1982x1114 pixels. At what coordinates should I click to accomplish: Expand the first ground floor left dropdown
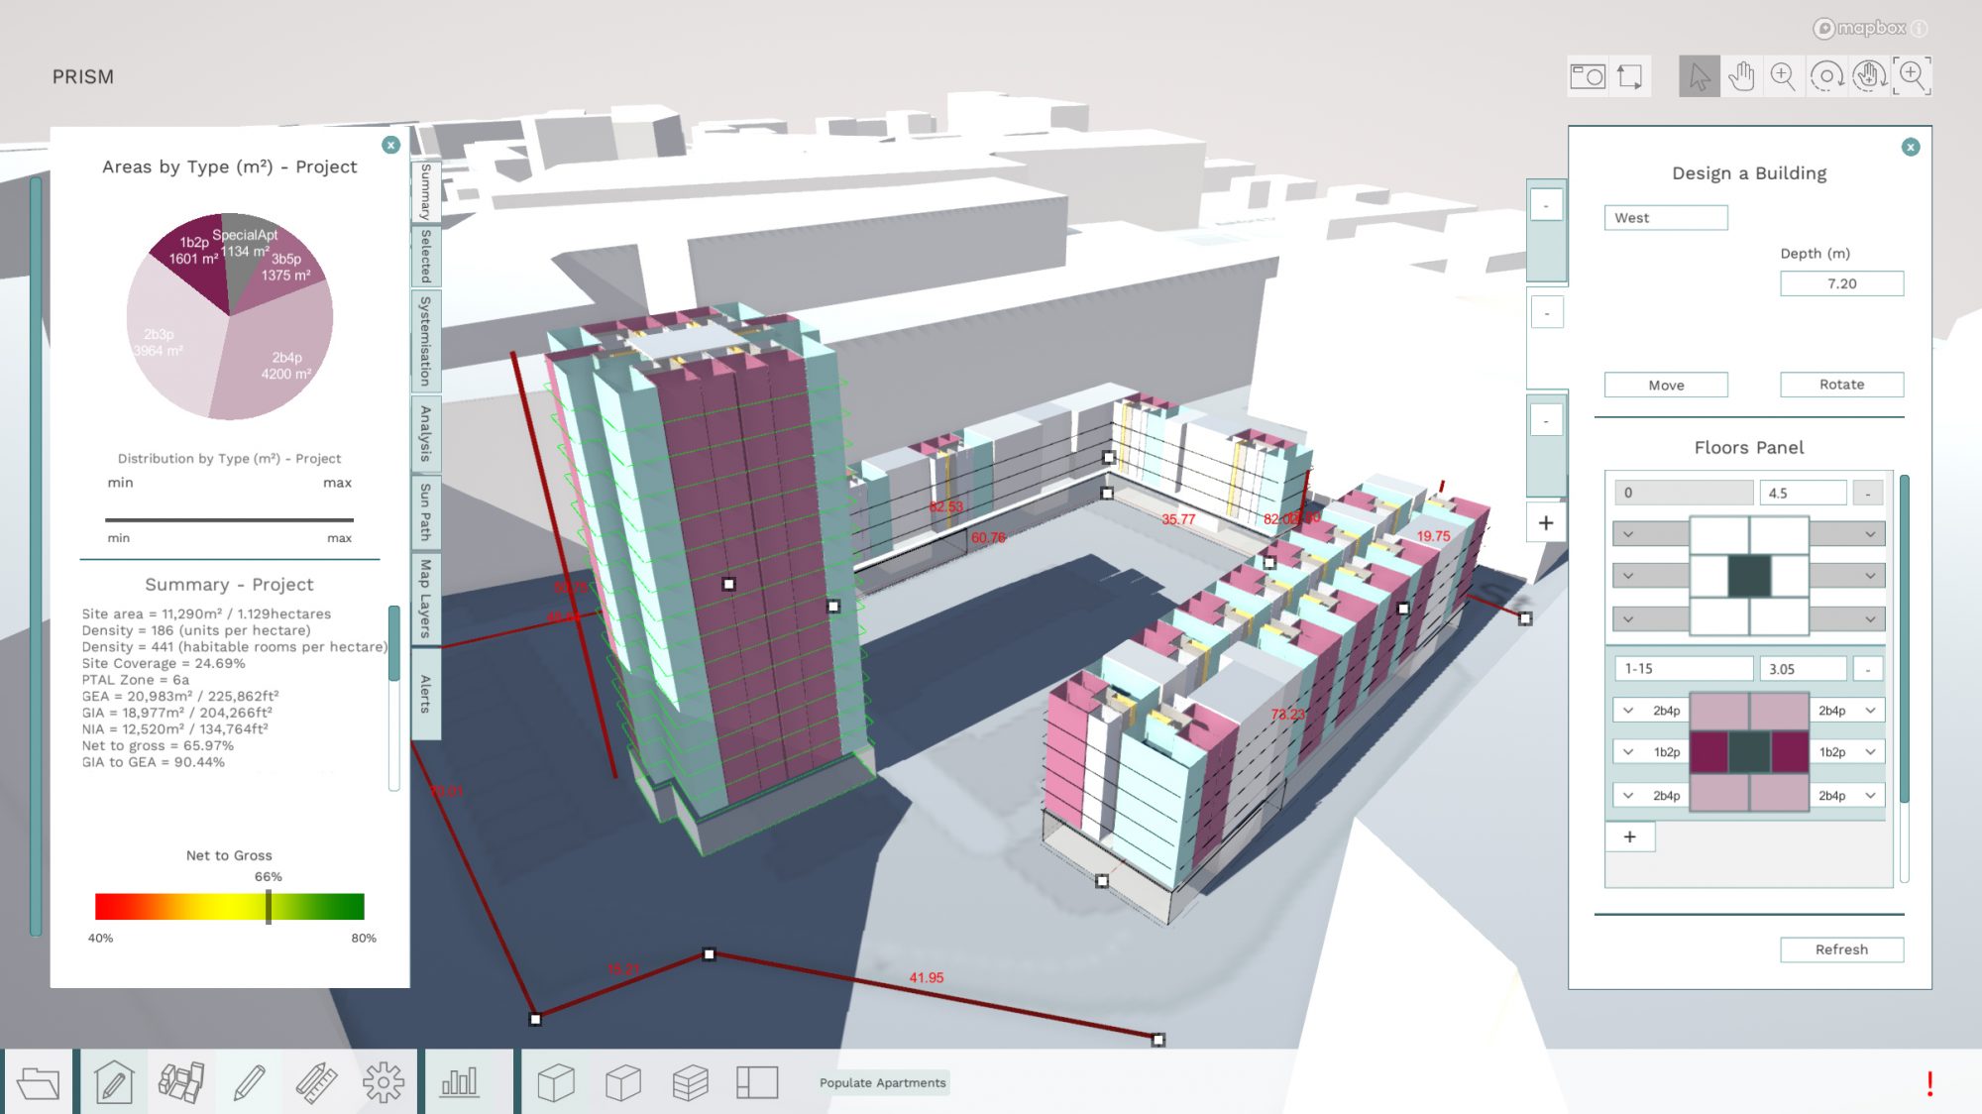[1628, 535]
